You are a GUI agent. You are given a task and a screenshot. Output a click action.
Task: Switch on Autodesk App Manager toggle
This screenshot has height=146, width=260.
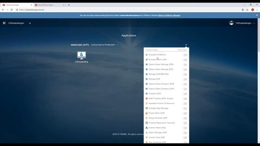tap(184, 108)
